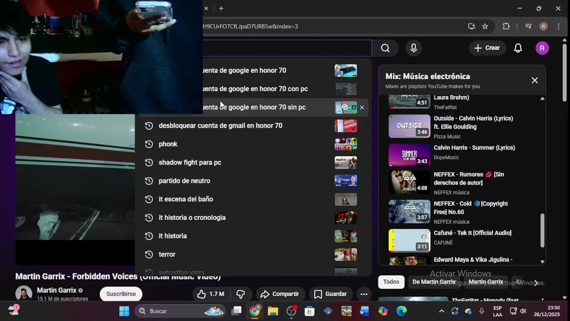Close the current browser tab

click(x=206, y=8)
